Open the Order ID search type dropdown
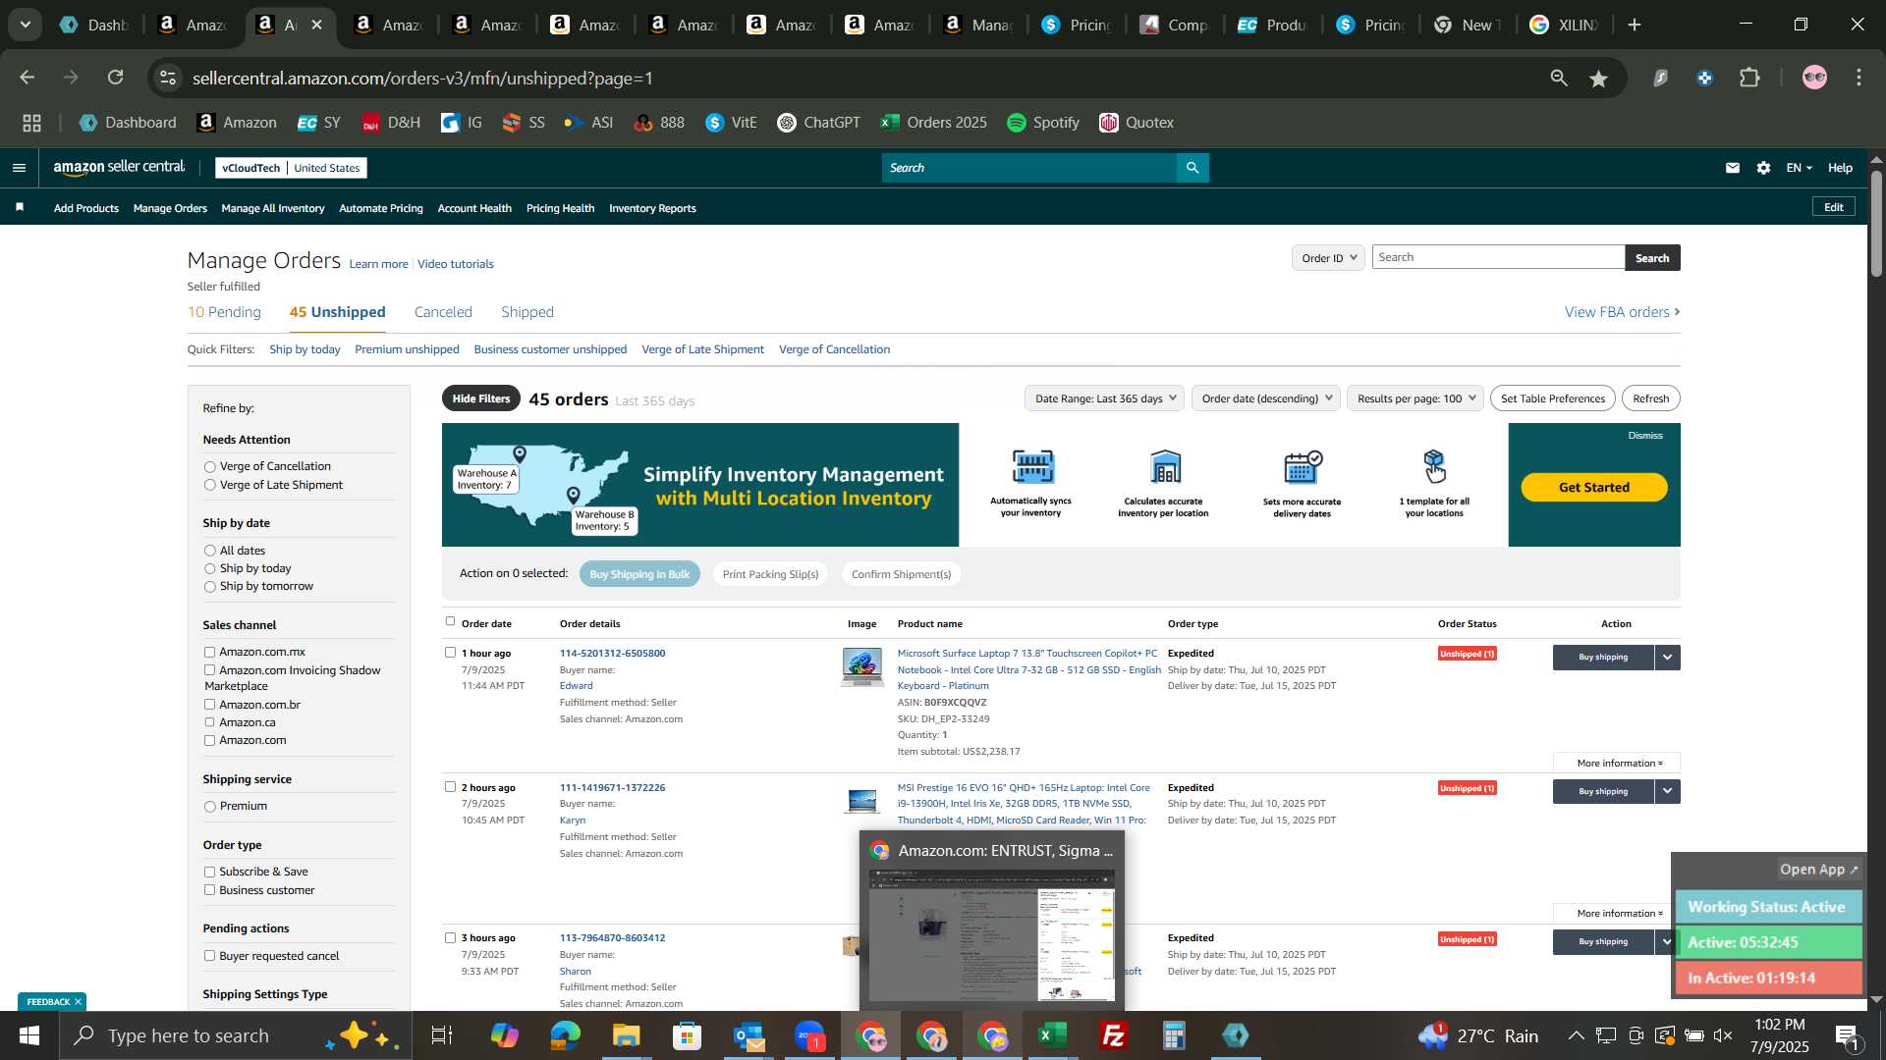The width and height of the screenshot is (1886, 1060). click(x=1328, y=258)
